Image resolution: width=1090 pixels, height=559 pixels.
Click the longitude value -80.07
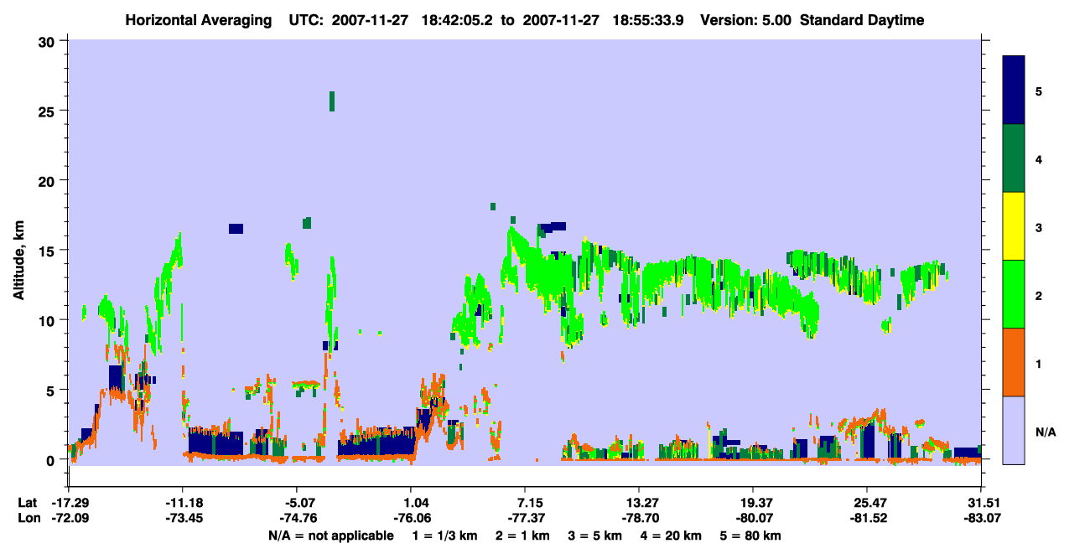753,518
